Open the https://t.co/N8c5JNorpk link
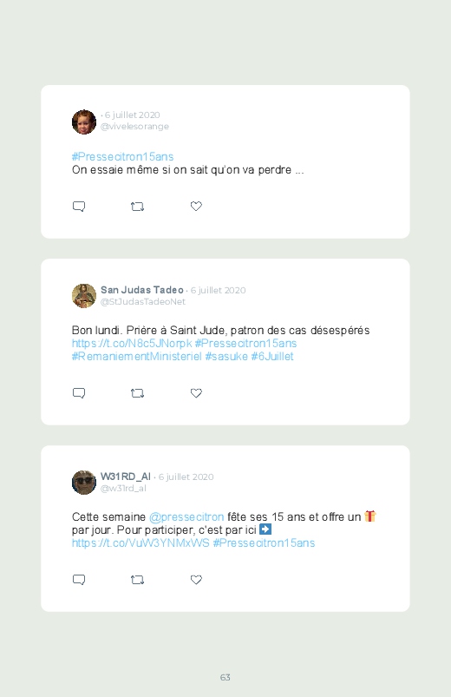The height and width of the screenshot is (697, 451). point(132,343)
